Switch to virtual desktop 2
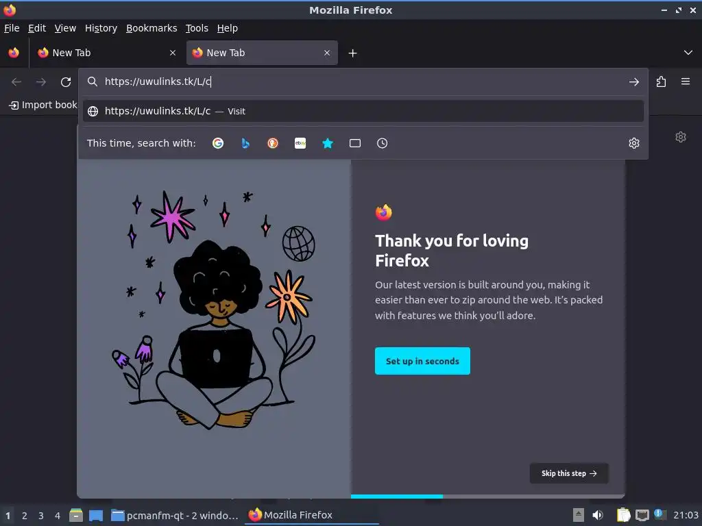Viewport: 702px width, 526px height. [25, 516]
